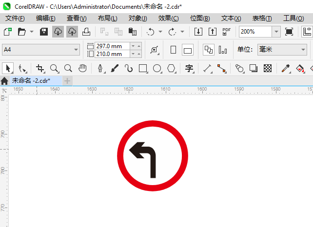This screenshot has width=313, height=227.
Task: Select the Transparency checkerboard tool
Action: click(x=268, y=68)
